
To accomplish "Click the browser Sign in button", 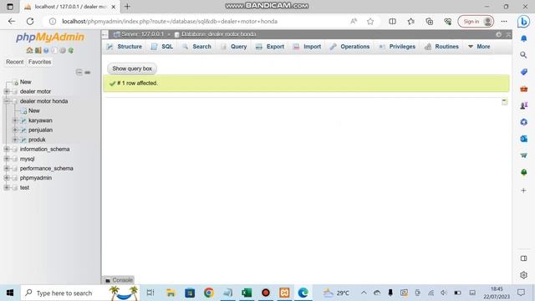I will click(x=476, y=21).
